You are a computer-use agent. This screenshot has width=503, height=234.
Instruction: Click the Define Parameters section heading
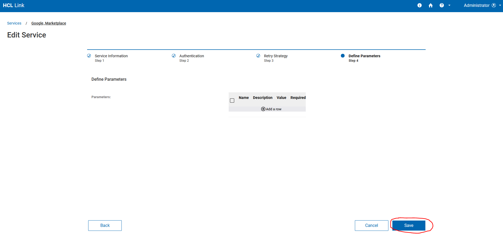click(x=109, y=79)
